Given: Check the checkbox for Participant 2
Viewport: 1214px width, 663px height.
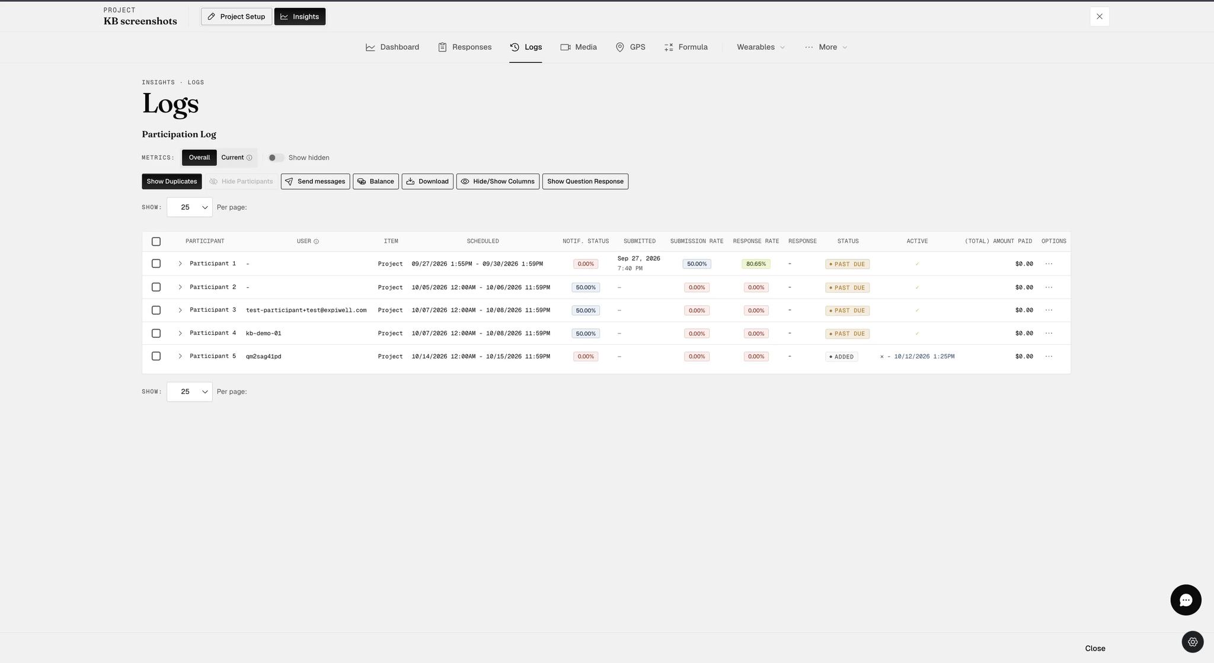Looking at the screenshot, I should point(156,287).
